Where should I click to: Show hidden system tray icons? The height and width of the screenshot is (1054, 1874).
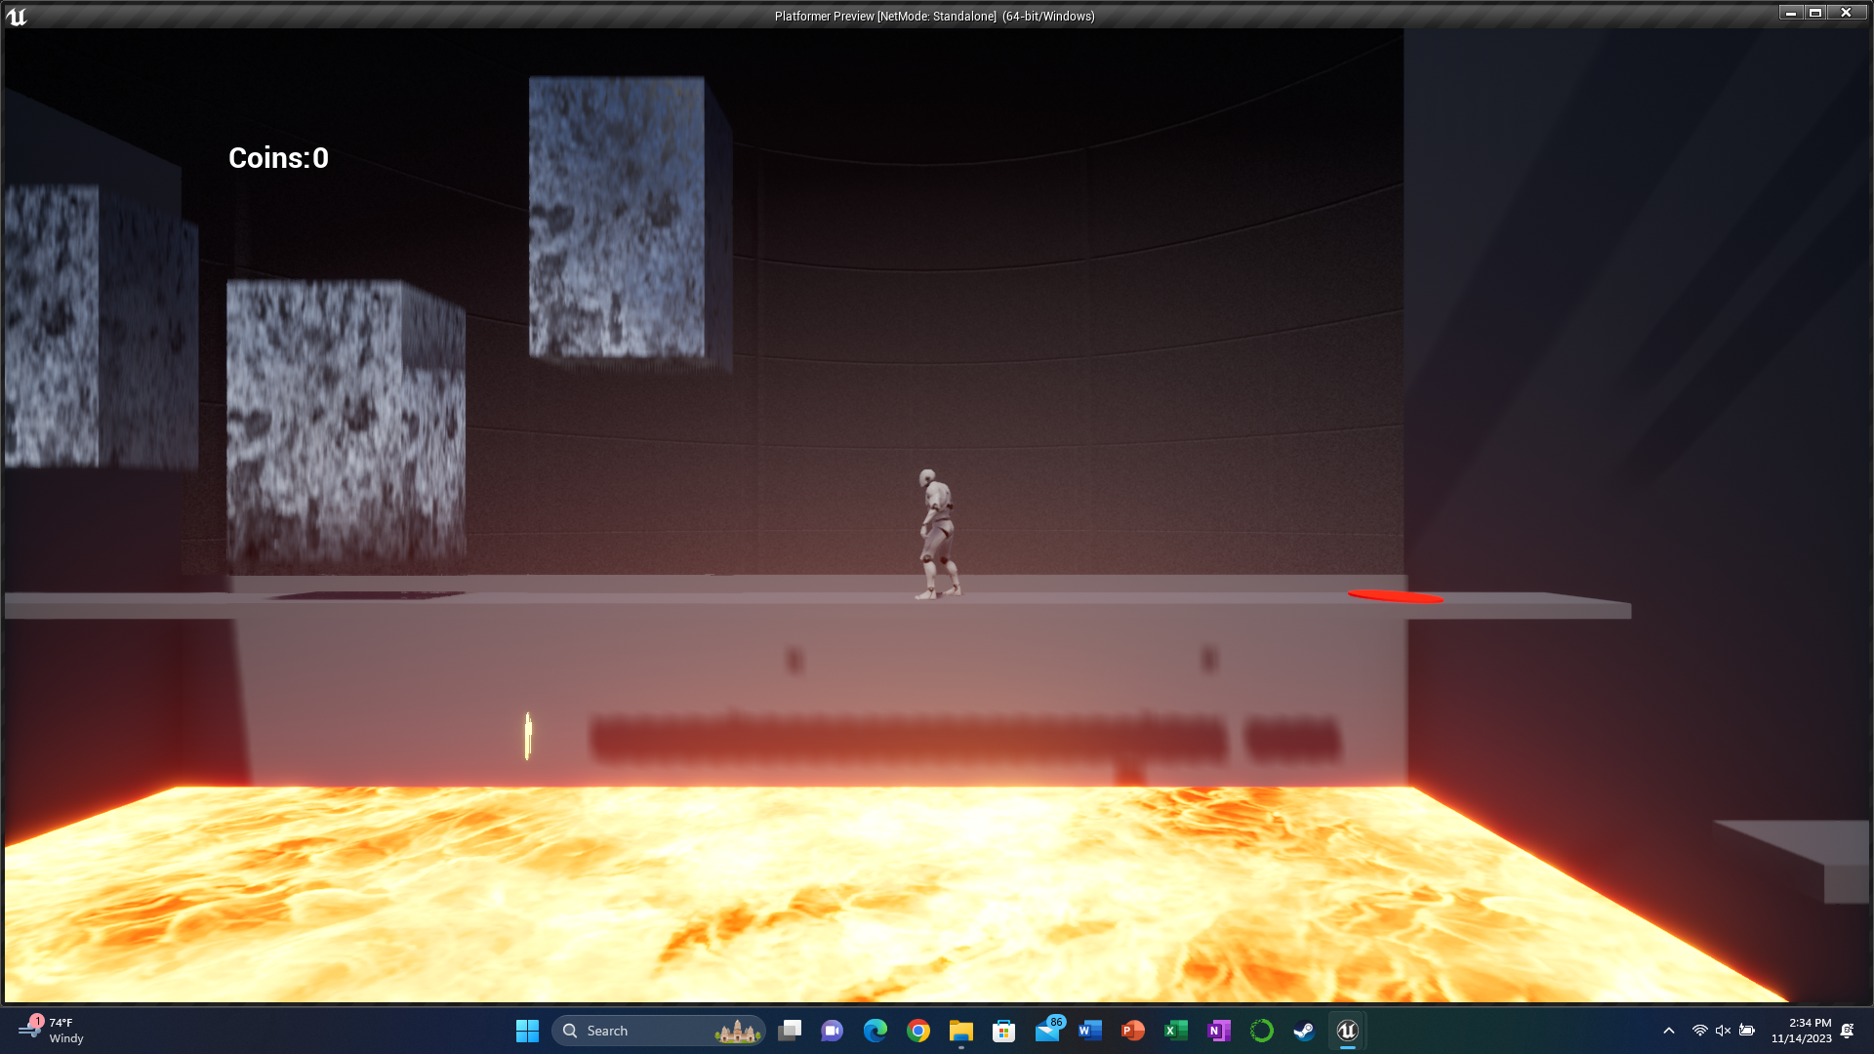pos(1669,1031)
